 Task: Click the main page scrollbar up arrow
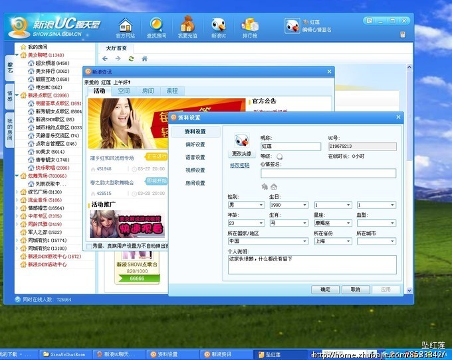pyautogui.click(x=409, y=67)
